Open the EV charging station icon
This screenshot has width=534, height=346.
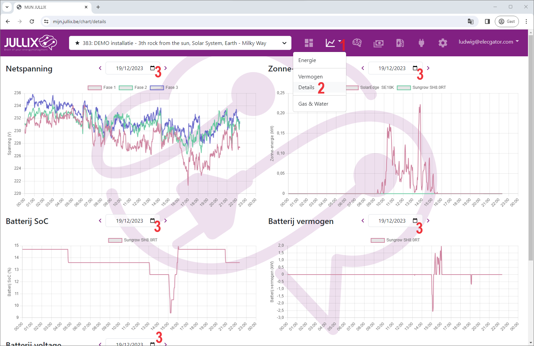point(400,43)
